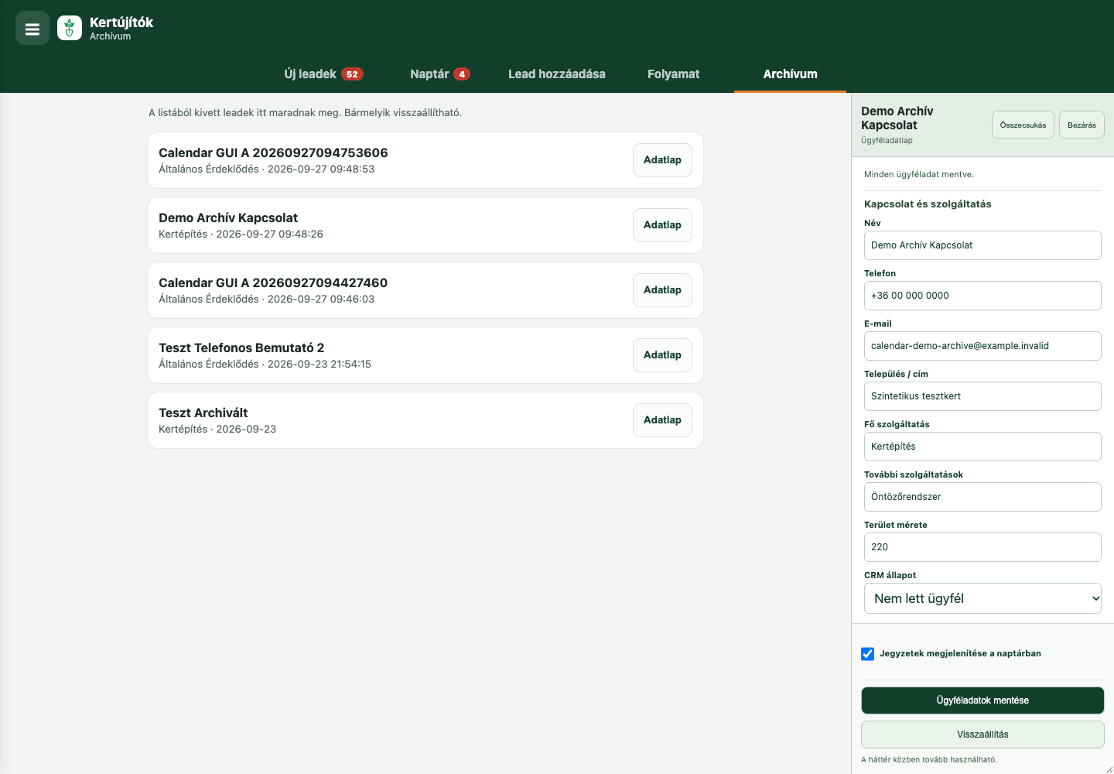The width and height of the screenshot is (1114, 774).
Task: Open the Folyamat tab
Action: [x=673, y=74]
